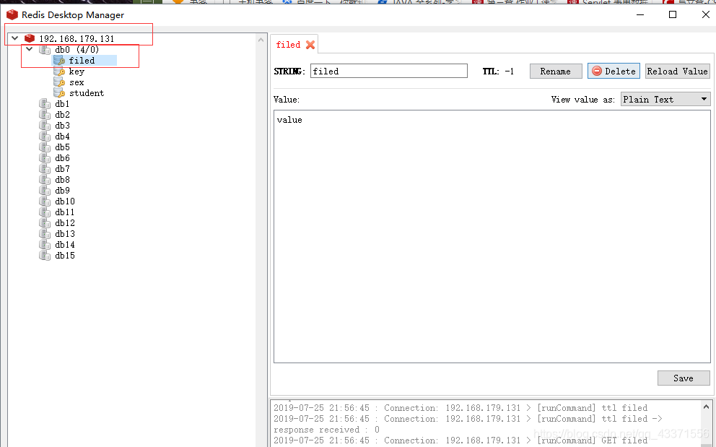
Task: Click the TTL: -1 label
Action: [498, 71]
